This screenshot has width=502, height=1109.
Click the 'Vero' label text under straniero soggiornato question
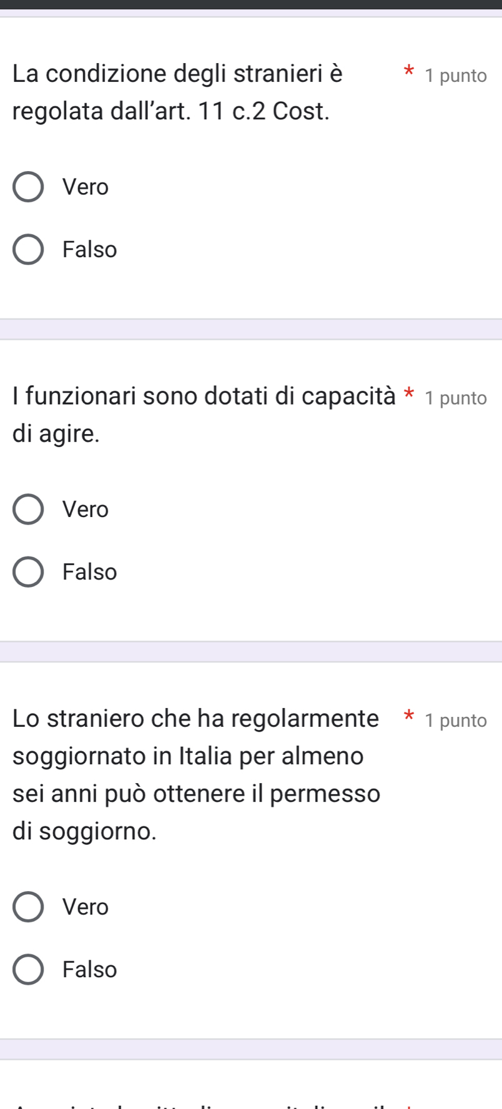tap(86, 907)
